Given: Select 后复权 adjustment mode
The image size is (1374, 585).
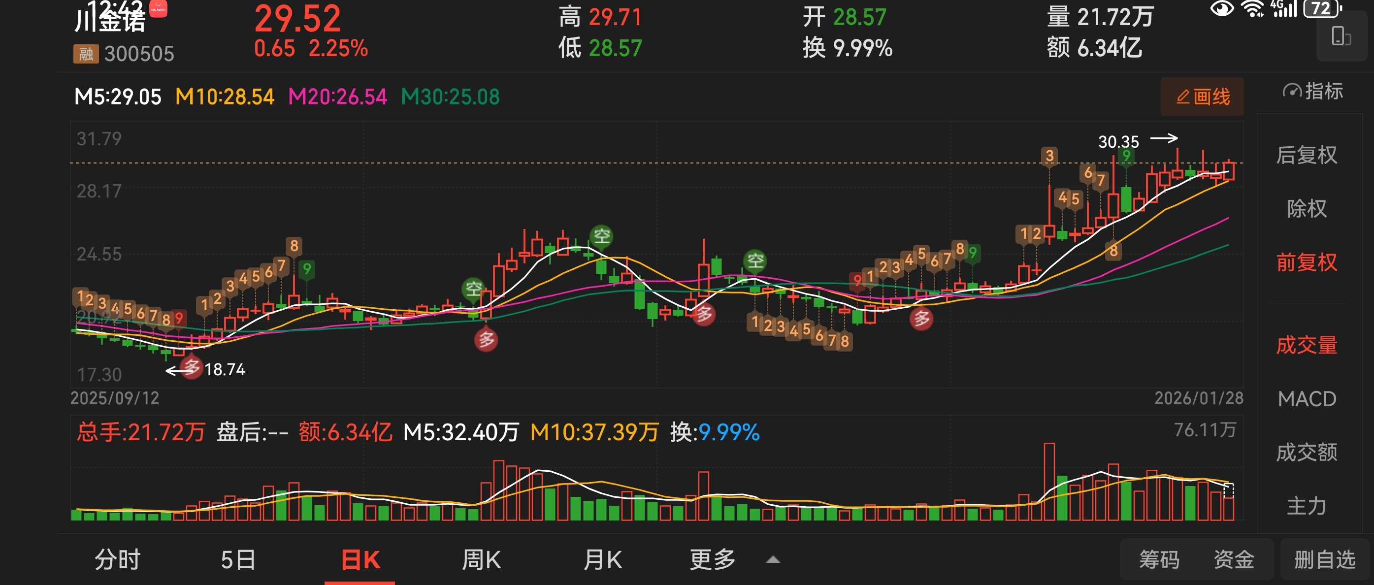Looking at the screenshot, I should [1306, 155].
